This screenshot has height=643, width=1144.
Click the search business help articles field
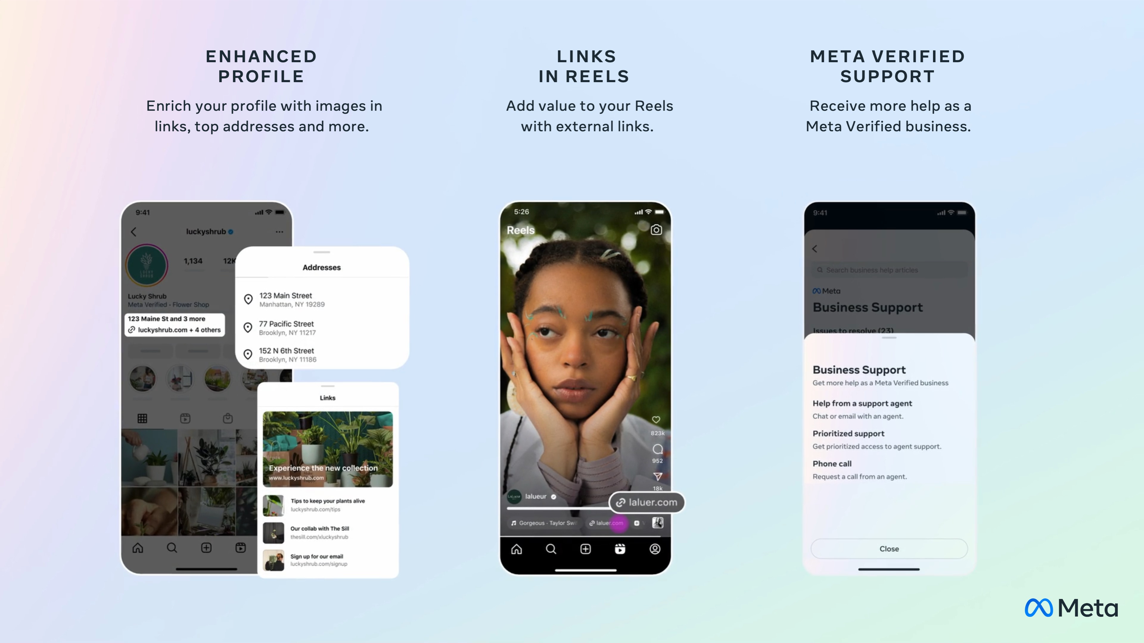(889, 270)
